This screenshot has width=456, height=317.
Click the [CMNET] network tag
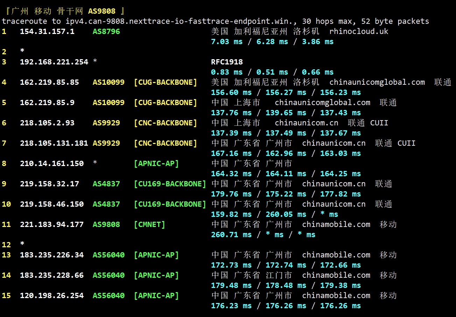(x=149, y=225)
